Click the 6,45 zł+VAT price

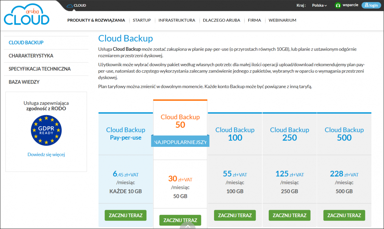pyautogui.click(x=126, y=174)
